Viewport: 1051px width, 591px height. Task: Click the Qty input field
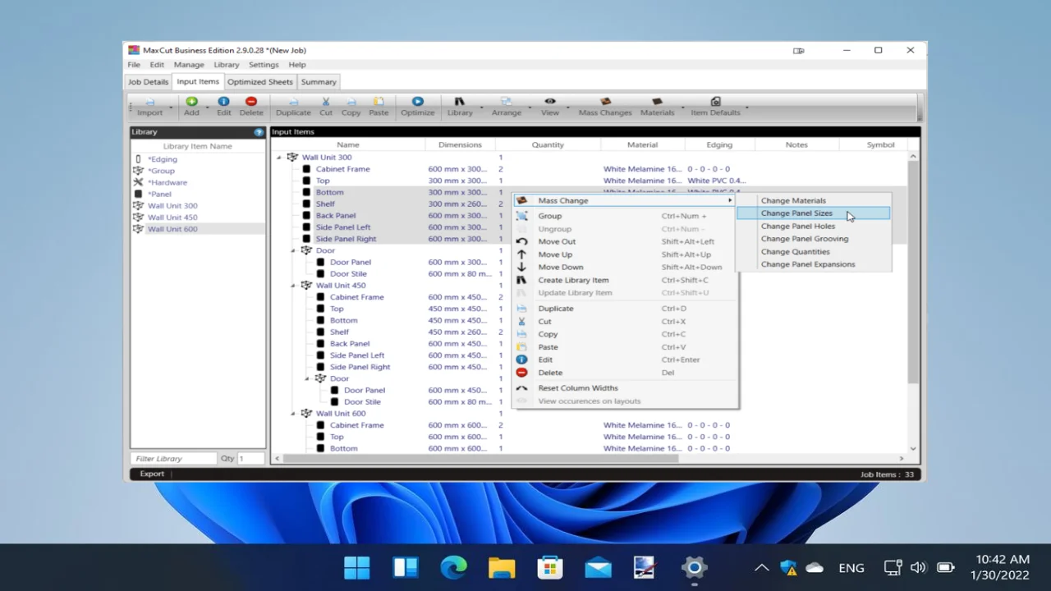click(250, 458)
